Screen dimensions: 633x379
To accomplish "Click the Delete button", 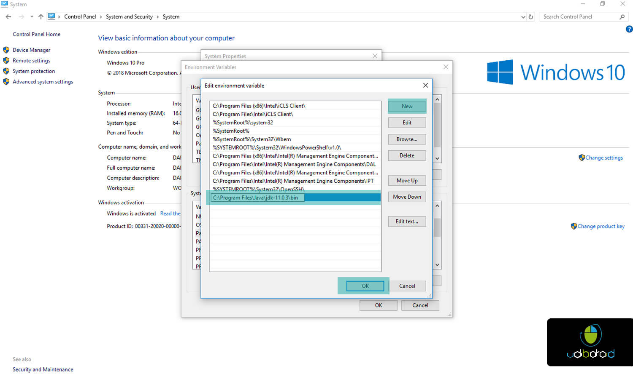I will point(407,156).
